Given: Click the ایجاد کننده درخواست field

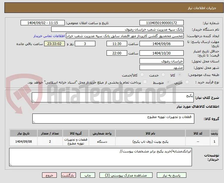Looking at the screenshot, I should pyautogui.click(x=125, y=36).
